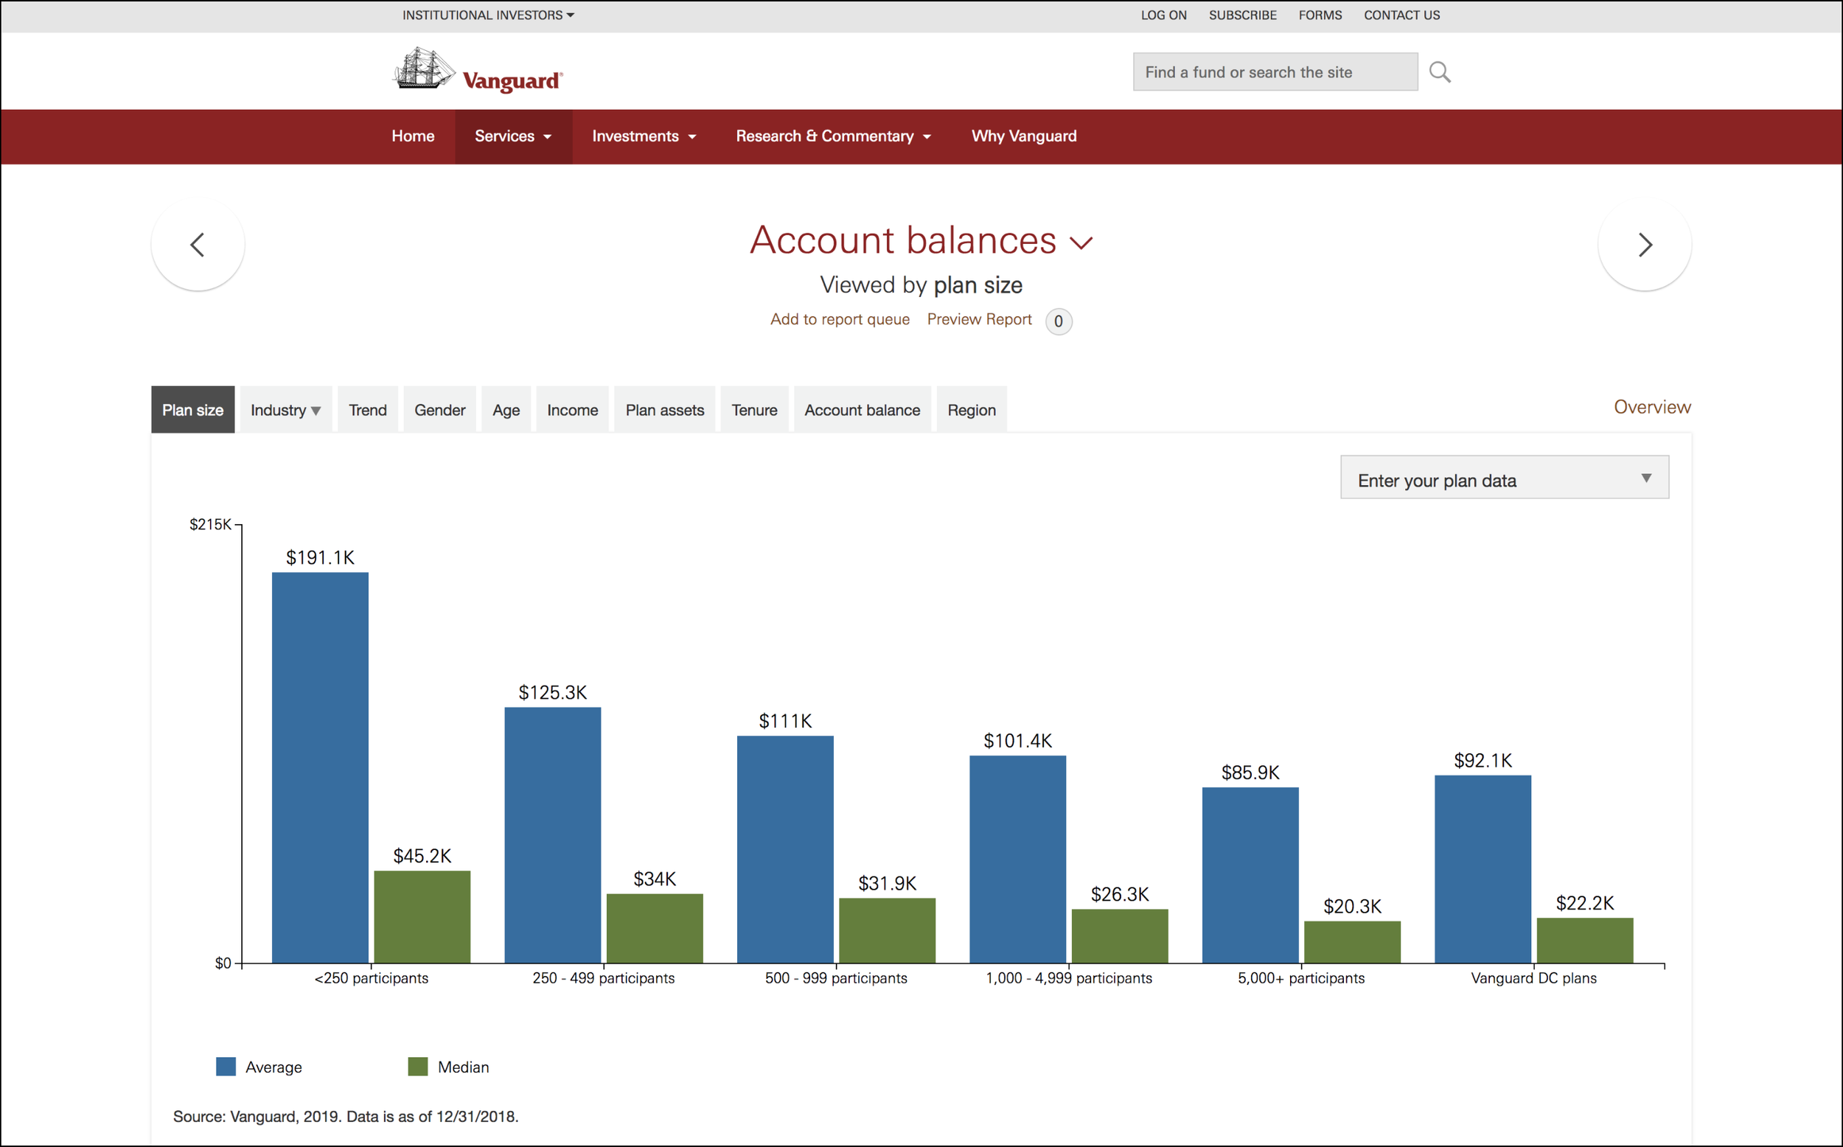Open the Services navigation menu

(514, 136)
